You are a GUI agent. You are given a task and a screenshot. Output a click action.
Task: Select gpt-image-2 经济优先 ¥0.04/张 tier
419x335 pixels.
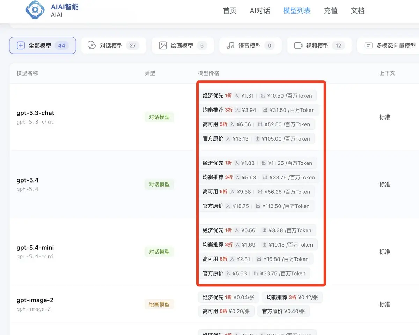228,297
